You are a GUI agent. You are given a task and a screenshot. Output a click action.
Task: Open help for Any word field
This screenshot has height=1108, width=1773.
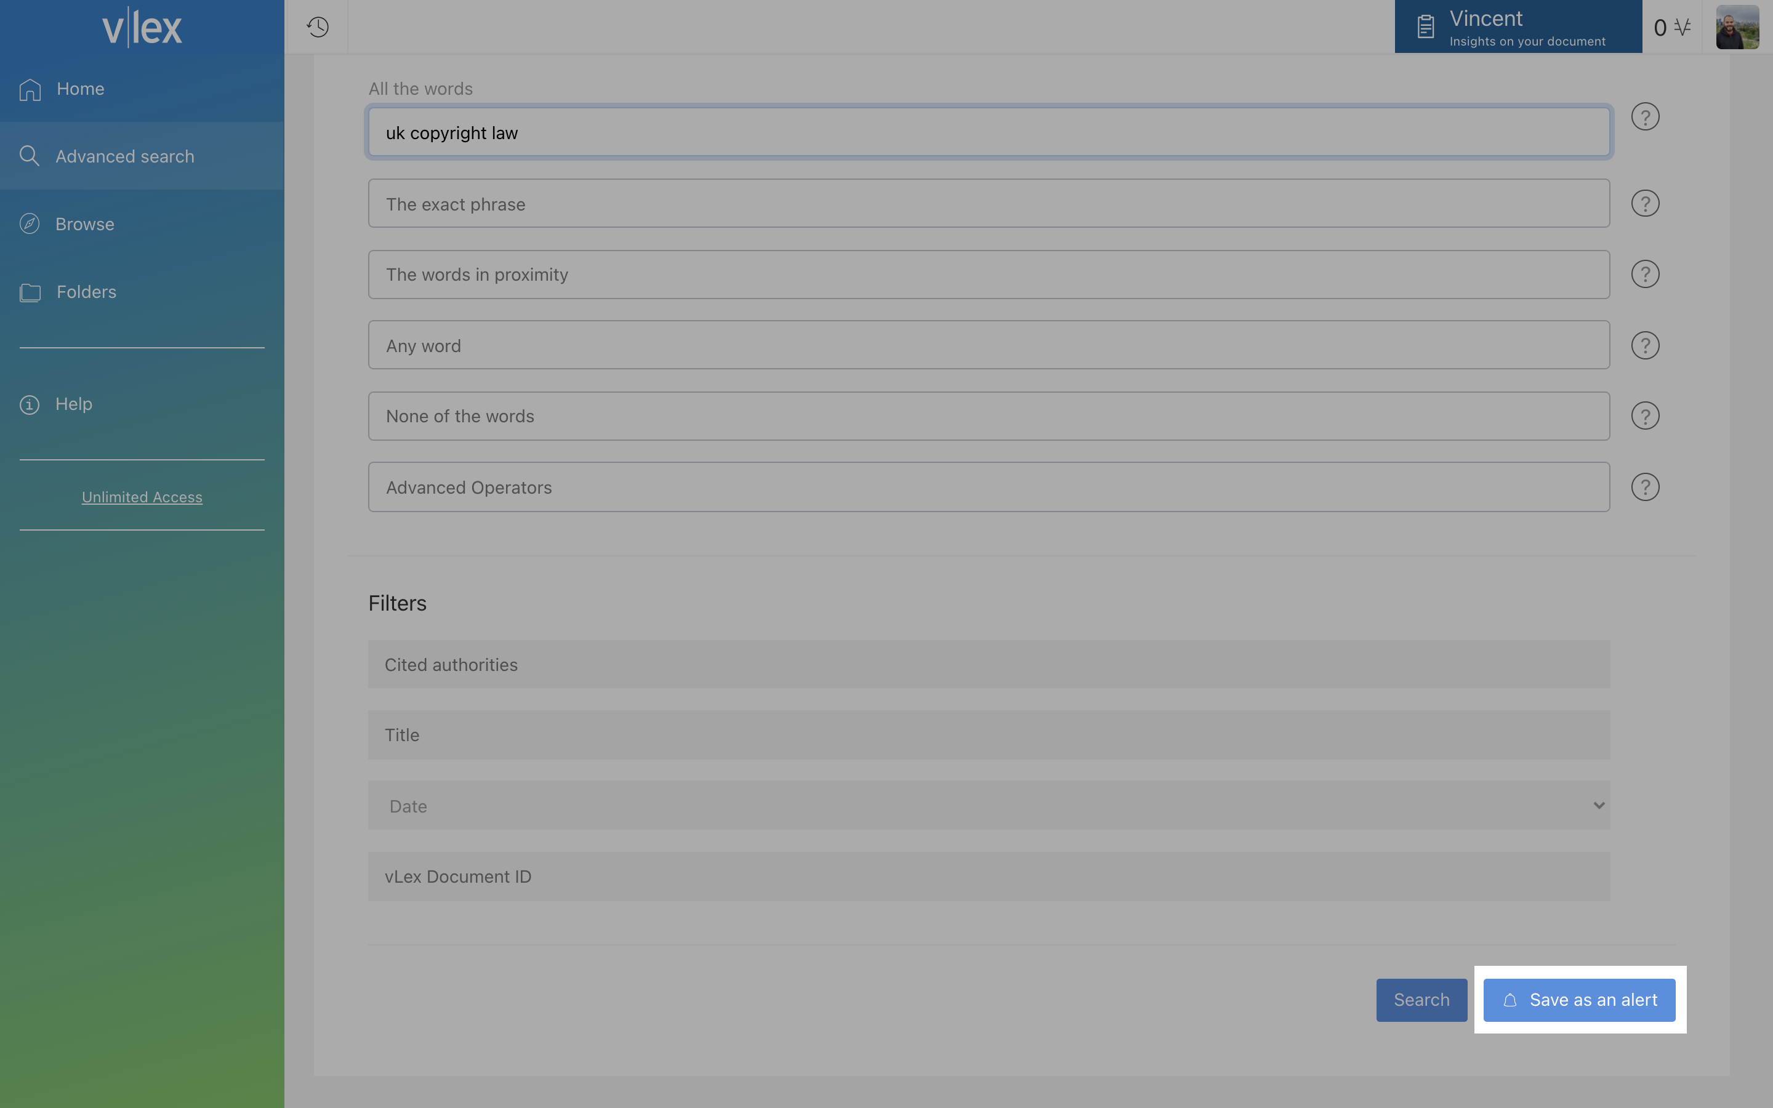pyautogui.click(x=1645, y=345)
